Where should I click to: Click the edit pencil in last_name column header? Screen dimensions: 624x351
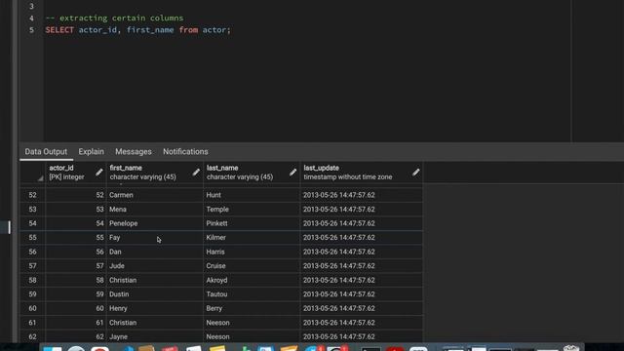[292, 172]
